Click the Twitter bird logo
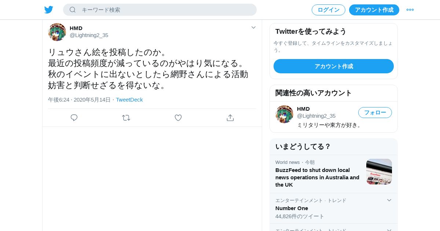The width and height of the screenshot is (440, 231). [x=49, y=10]
